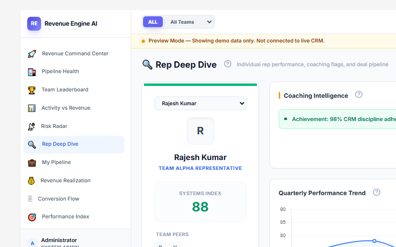
Task: Show help for Quarterly Performance Trend
Action: [377, 192]
